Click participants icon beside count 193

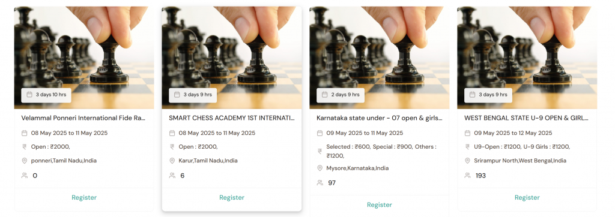(x=467, y=176)
